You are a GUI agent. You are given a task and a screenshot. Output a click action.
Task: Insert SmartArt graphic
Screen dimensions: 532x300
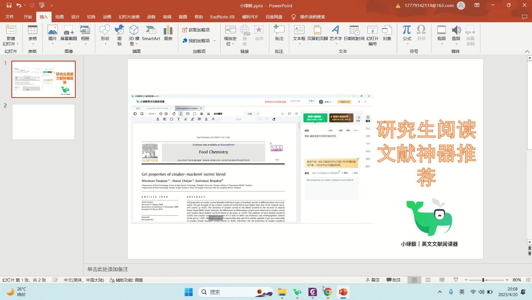(151, 33)
